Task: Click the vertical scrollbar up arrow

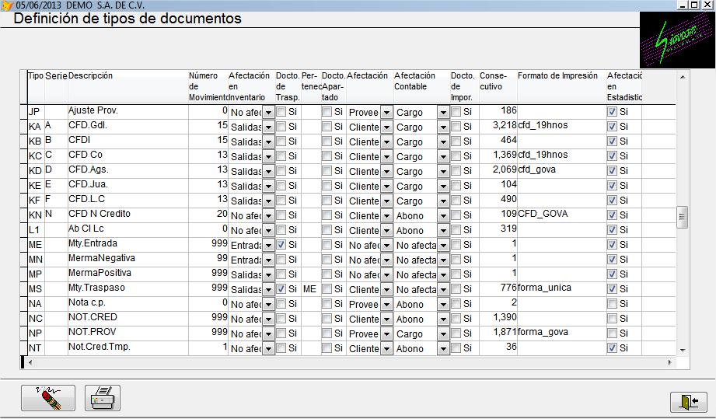Action: coord(683,77)
